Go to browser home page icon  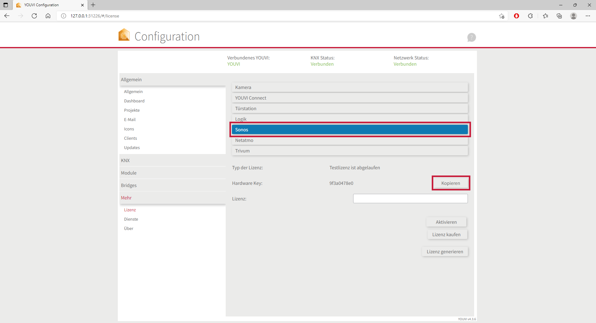click(x=48, y=16)
